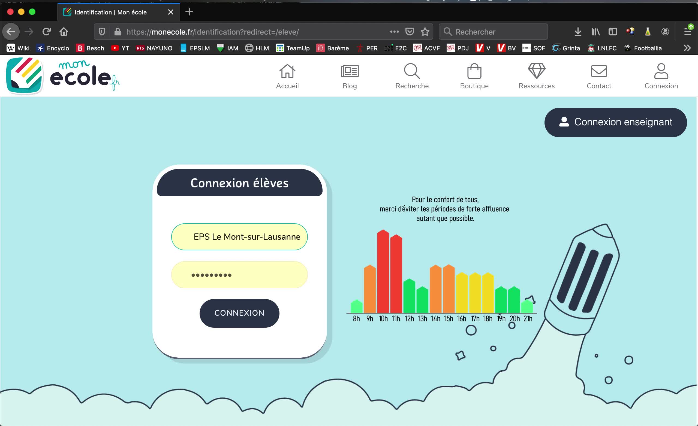Open the Boutique shopping bag icon
The height and width of the screenshot is (426, 698).
(x=474, y=71)
